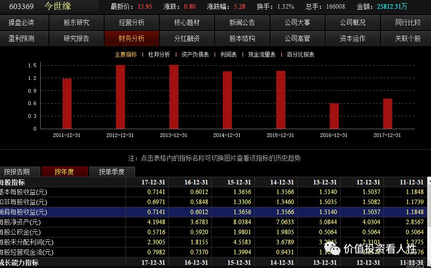The width and height of the screenshot is (431, 268).
Task: Open the 公司大事 tab
Action: click(297, 22)
